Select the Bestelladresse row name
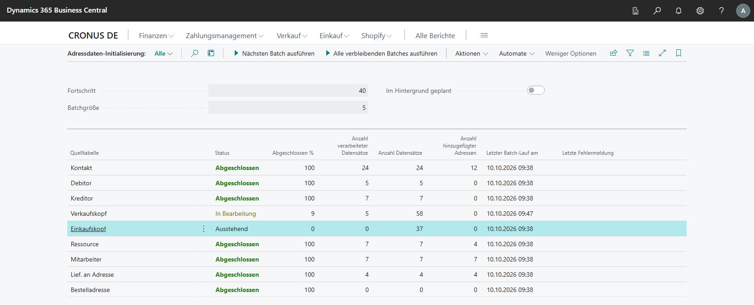Viewport: 754px width, 305px height. 90,290
